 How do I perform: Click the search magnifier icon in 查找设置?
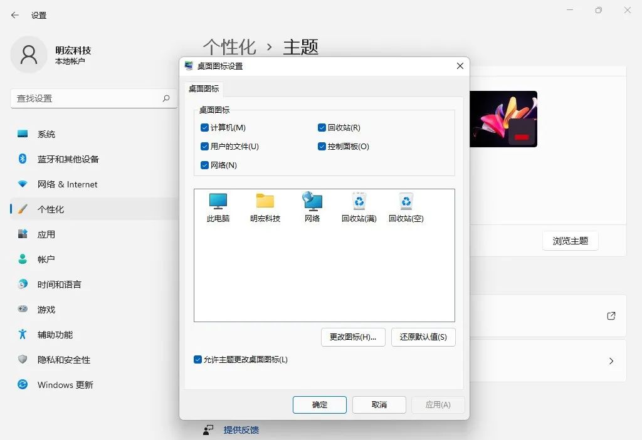pos(166,98)
